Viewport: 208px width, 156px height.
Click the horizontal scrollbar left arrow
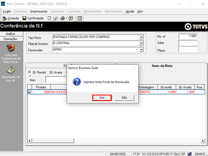tap(30, 141)
